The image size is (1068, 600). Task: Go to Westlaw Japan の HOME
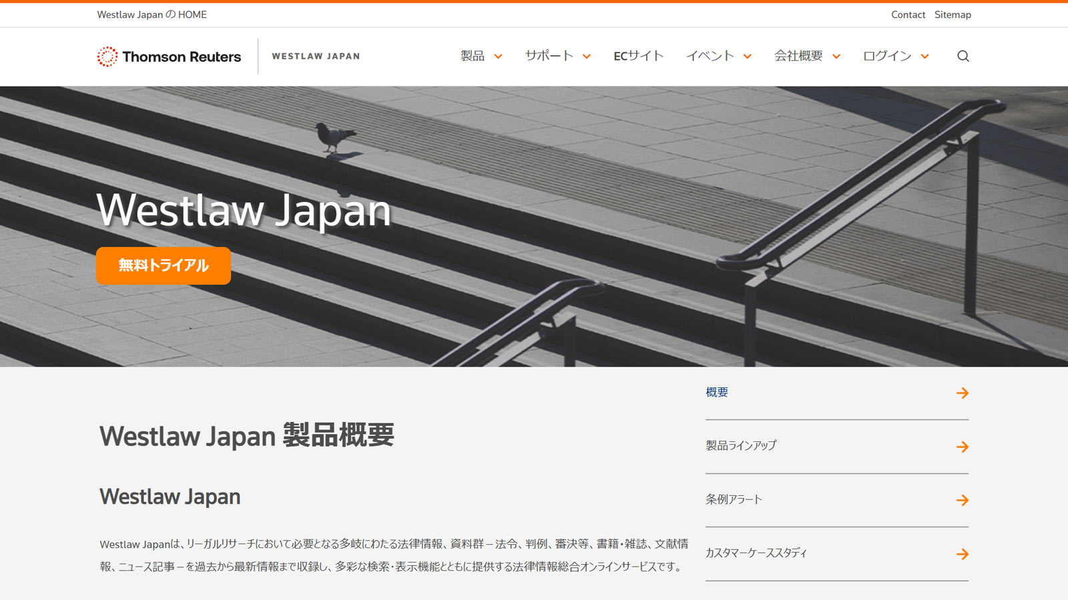[152, 15]
